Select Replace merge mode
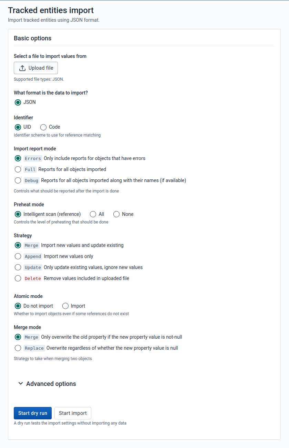Screen dimensions: 289x448 (x=18, y=348)
